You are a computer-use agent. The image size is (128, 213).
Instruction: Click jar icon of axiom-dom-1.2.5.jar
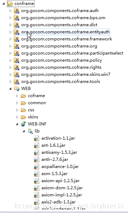coord(37,188)
